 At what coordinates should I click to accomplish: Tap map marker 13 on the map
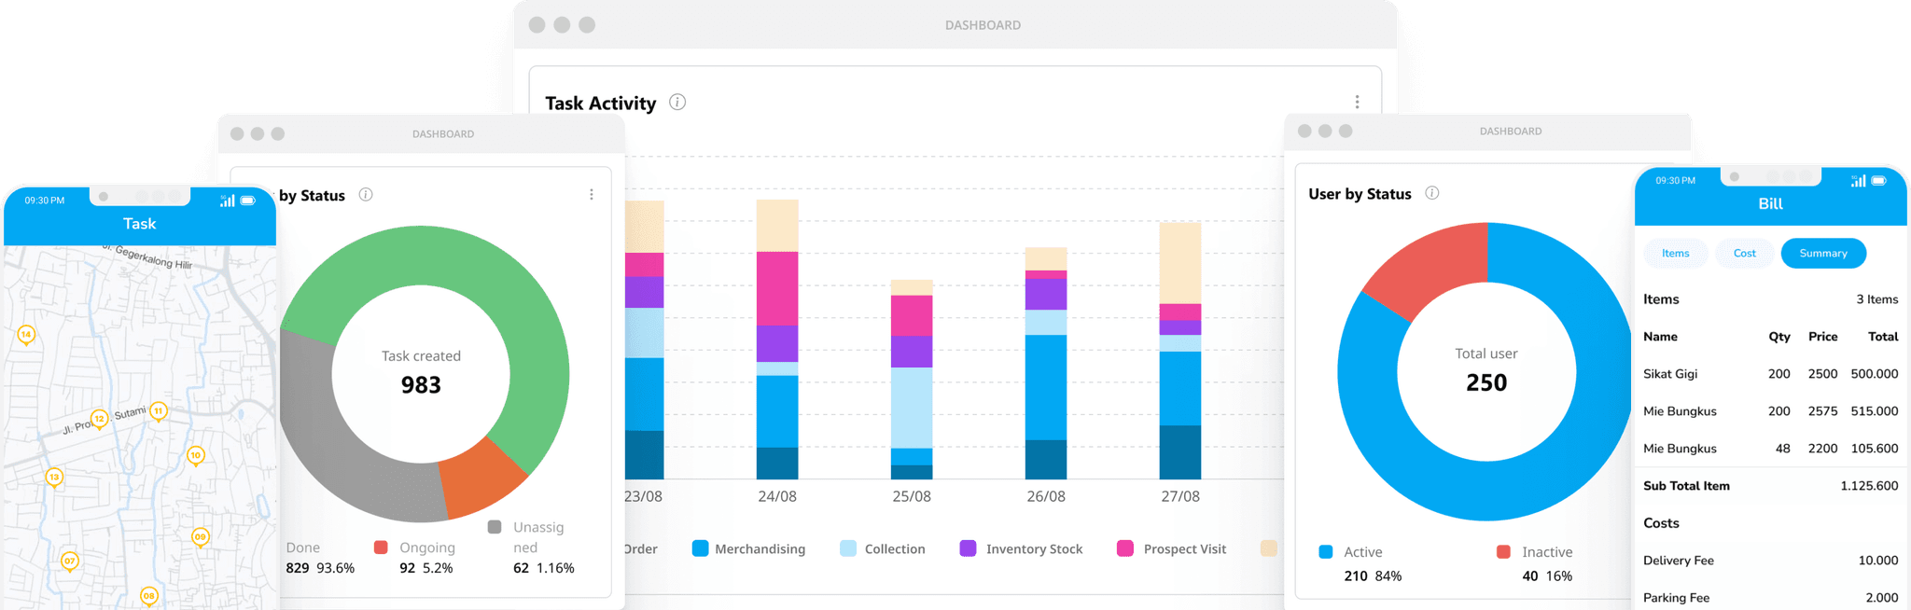click(x=54, y=477)
